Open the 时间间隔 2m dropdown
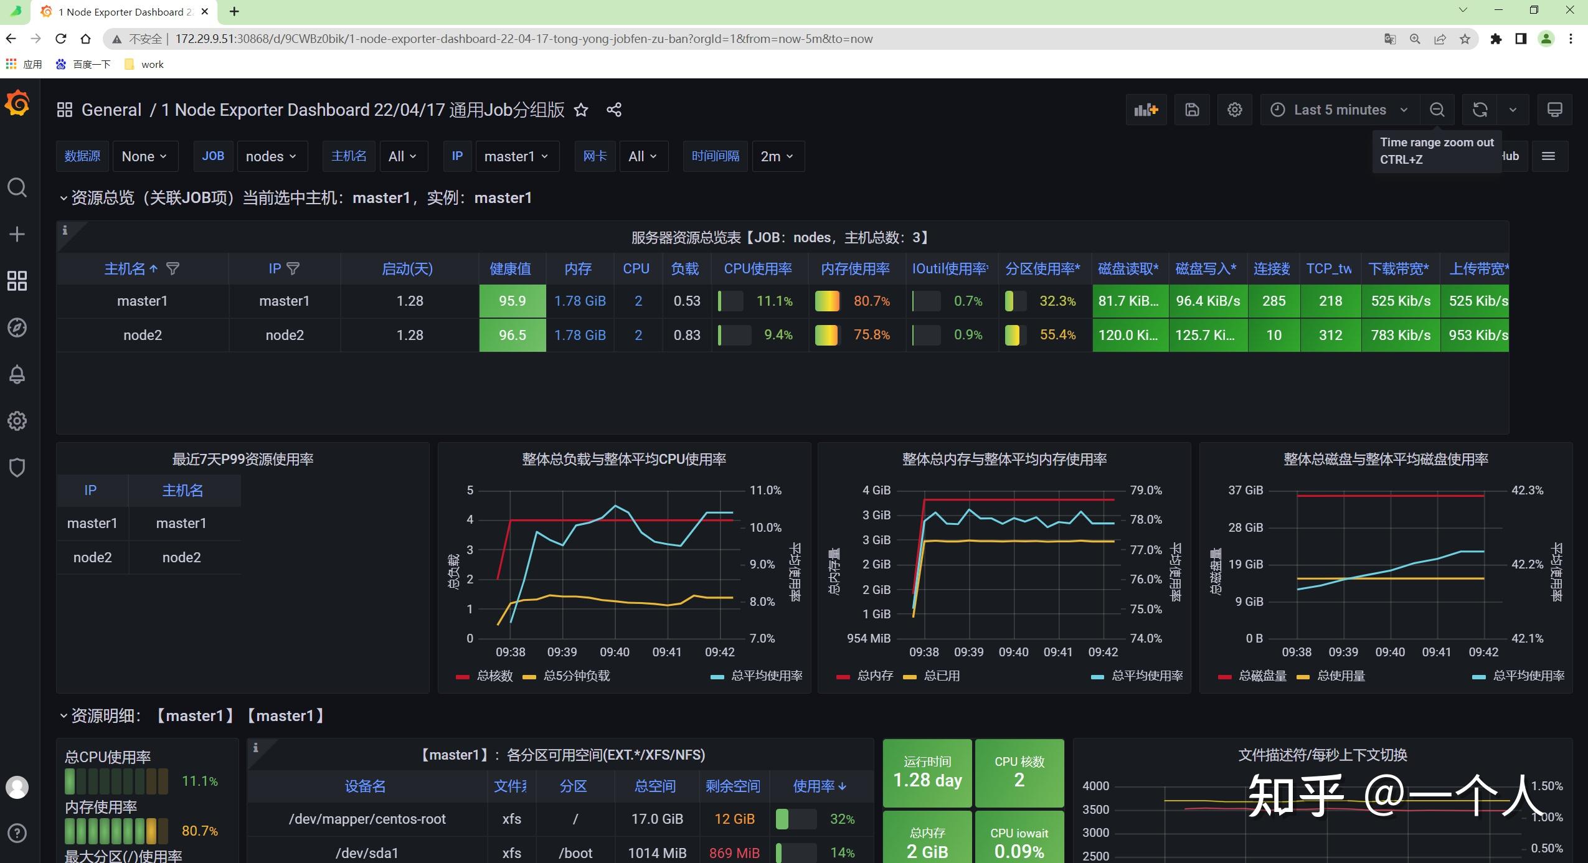The image size is (1588, 863). point(778,156)
